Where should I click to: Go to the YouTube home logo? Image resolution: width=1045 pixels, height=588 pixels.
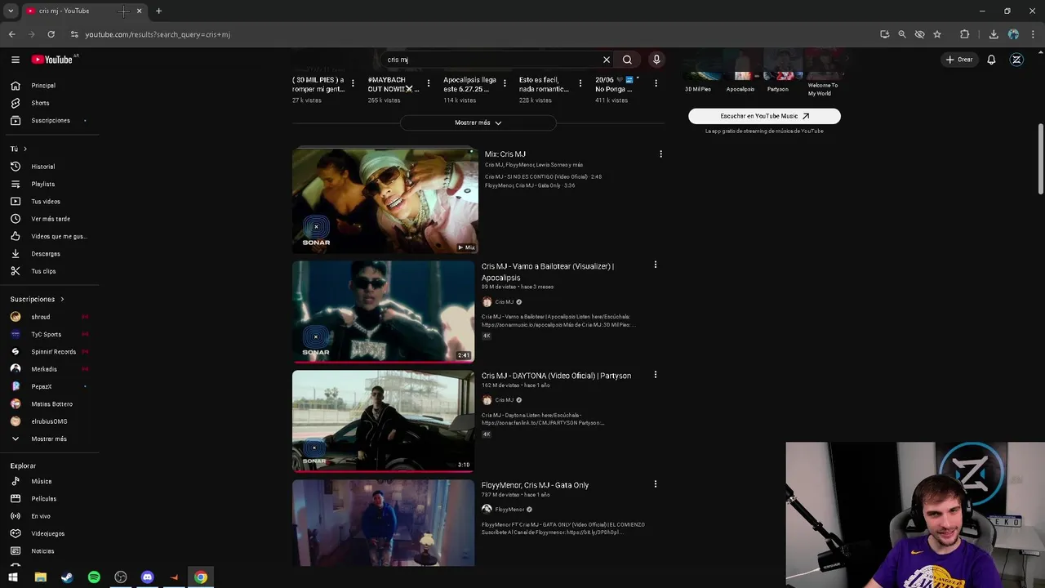click(52, 59)
